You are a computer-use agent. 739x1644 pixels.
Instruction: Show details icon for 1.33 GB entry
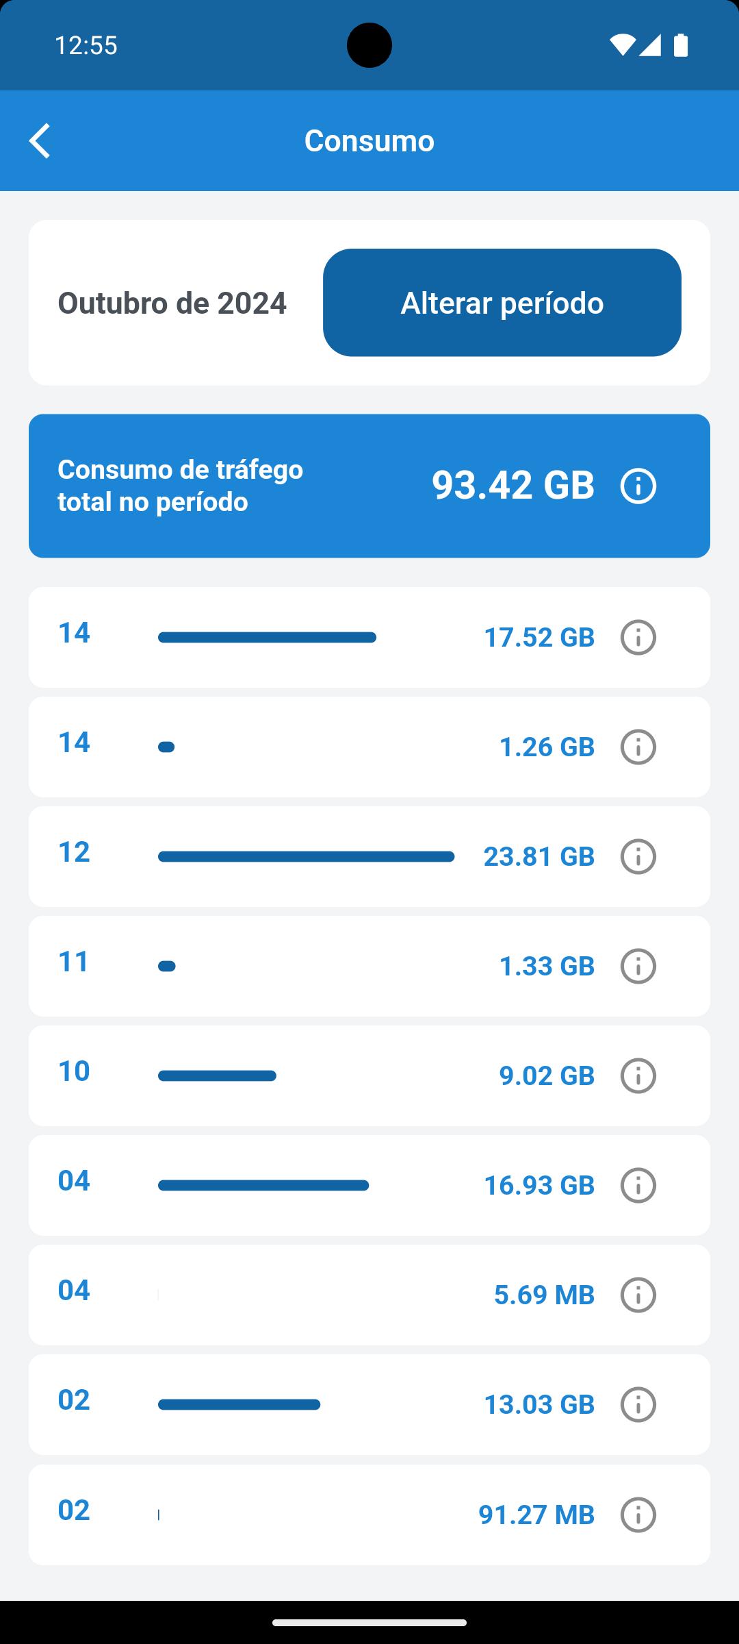pos(638,966)
